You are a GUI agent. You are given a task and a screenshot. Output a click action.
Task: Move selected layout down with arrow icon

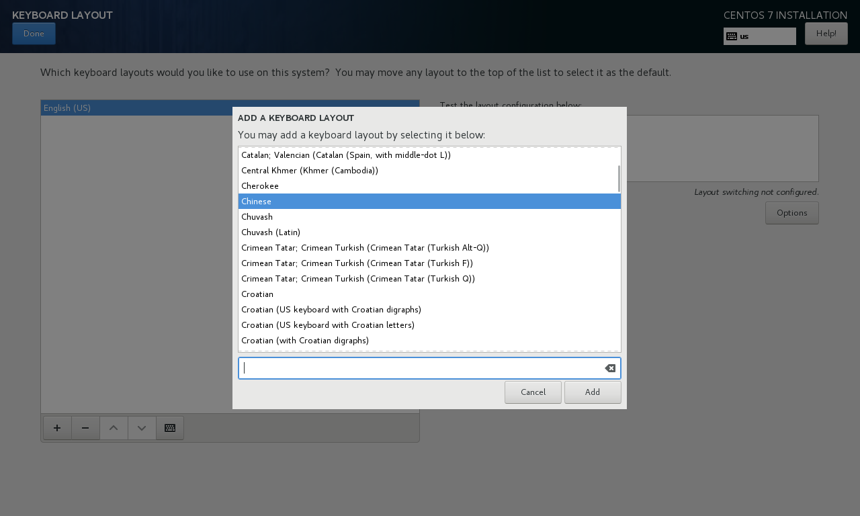click(x=142, y=428)
